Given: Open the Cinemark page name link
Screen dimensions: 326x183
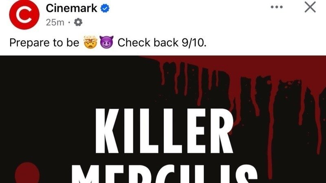Looking at the screenshot, I should click(72, 8).
